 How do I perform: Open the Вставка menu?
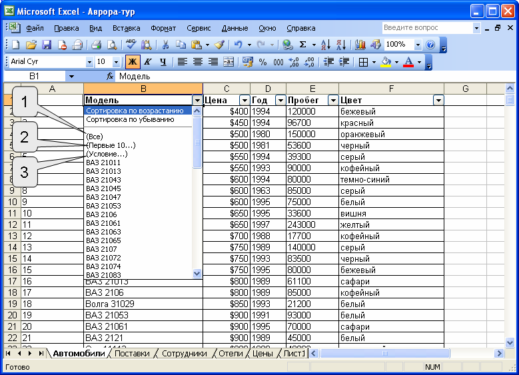[x=127, y=28]
